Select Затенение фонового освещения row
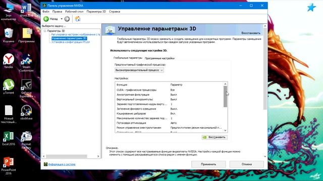Viewport: 323px width, 181px height. pyautogui.click(x=170, y=109)
